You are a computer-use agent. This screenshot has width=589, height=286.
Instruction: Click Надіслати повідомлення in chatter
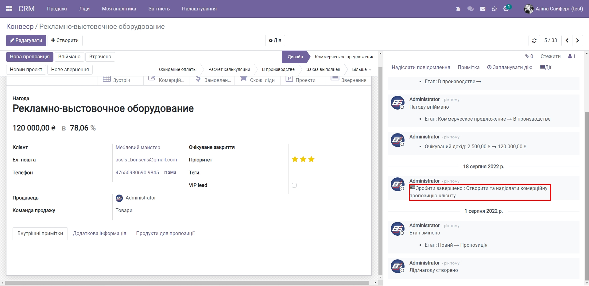421,68
